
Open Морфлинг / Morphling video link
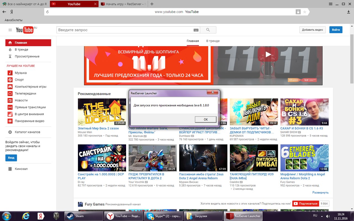[303, 176]
